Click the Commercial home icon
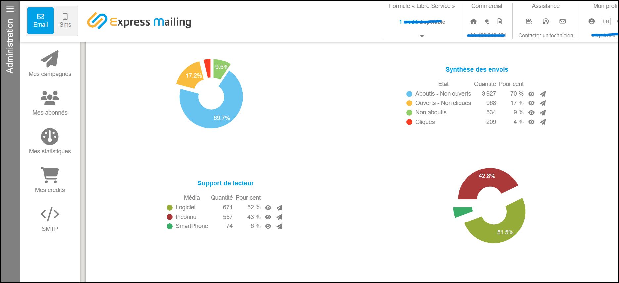The width and height of the screenshot is (619, 283). click(x=474, y=21)
